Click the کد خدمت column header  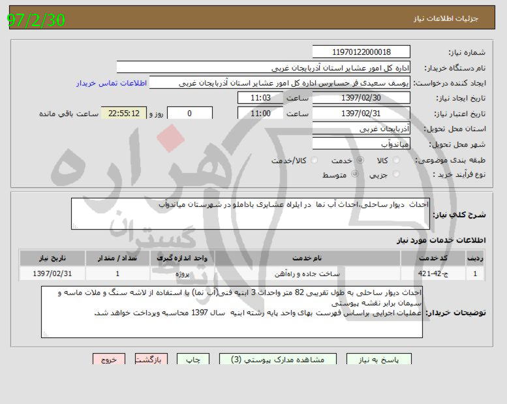click(433, 258)
